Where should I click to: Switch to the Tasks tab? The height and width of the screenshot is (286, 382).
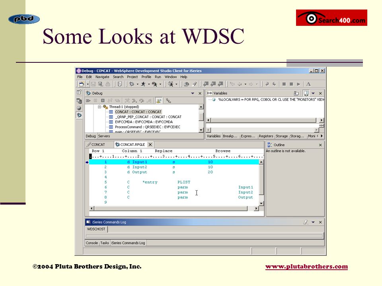coord(105,243)
